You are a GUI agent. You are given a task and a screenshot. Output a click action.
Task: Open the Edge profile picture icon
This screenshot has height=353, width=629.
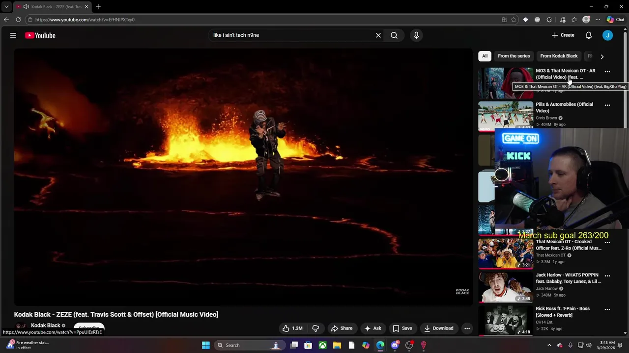pos(586,20)
